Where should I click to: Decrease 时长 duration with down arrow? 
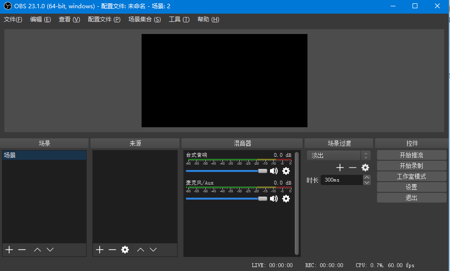pos(367,183)
